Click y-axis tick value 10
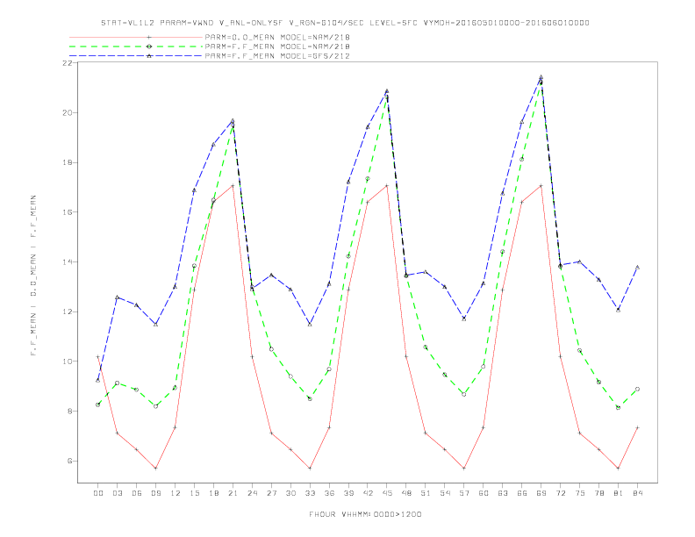The height and width of the screenshot is (537, 695). 68,362
